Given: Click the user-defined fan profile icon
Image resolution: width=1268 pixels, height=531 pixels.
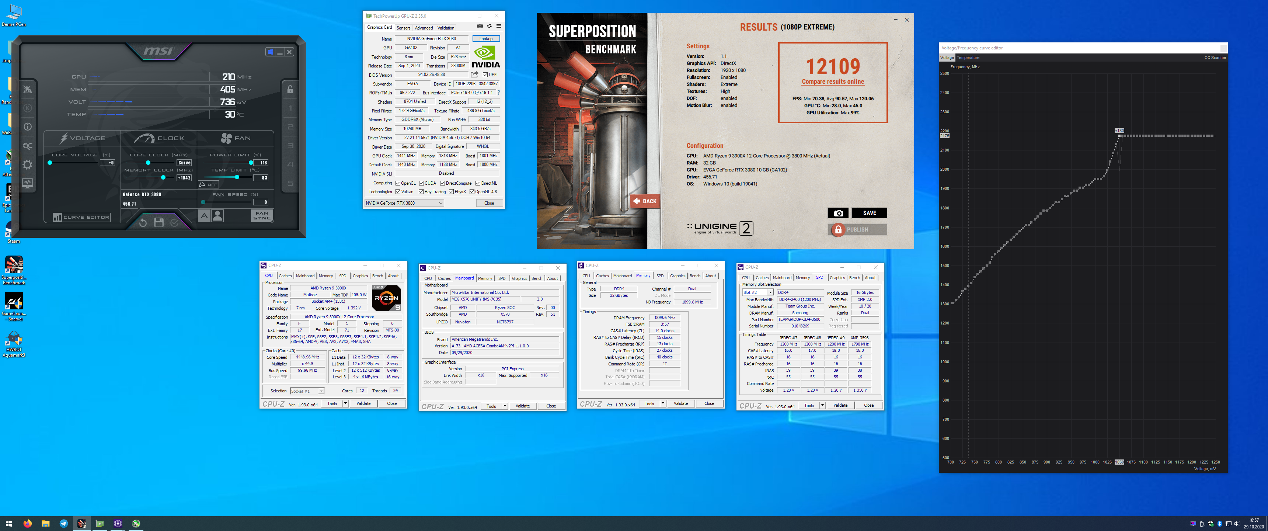Looking at the screenshot, I should tap(217, 216).
